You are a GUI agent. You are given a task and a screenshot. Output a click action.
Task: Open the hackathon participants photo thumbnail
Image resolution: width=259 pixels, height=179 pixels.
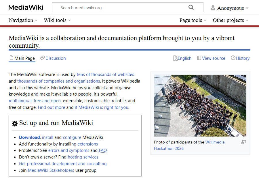tap(200, 106)
